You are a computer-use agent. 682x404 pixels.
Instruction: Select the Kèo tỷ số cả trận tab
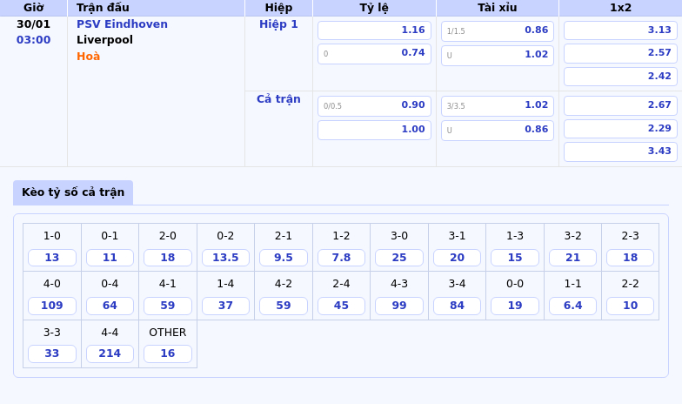pyautogui.click(x=73, y=192)
